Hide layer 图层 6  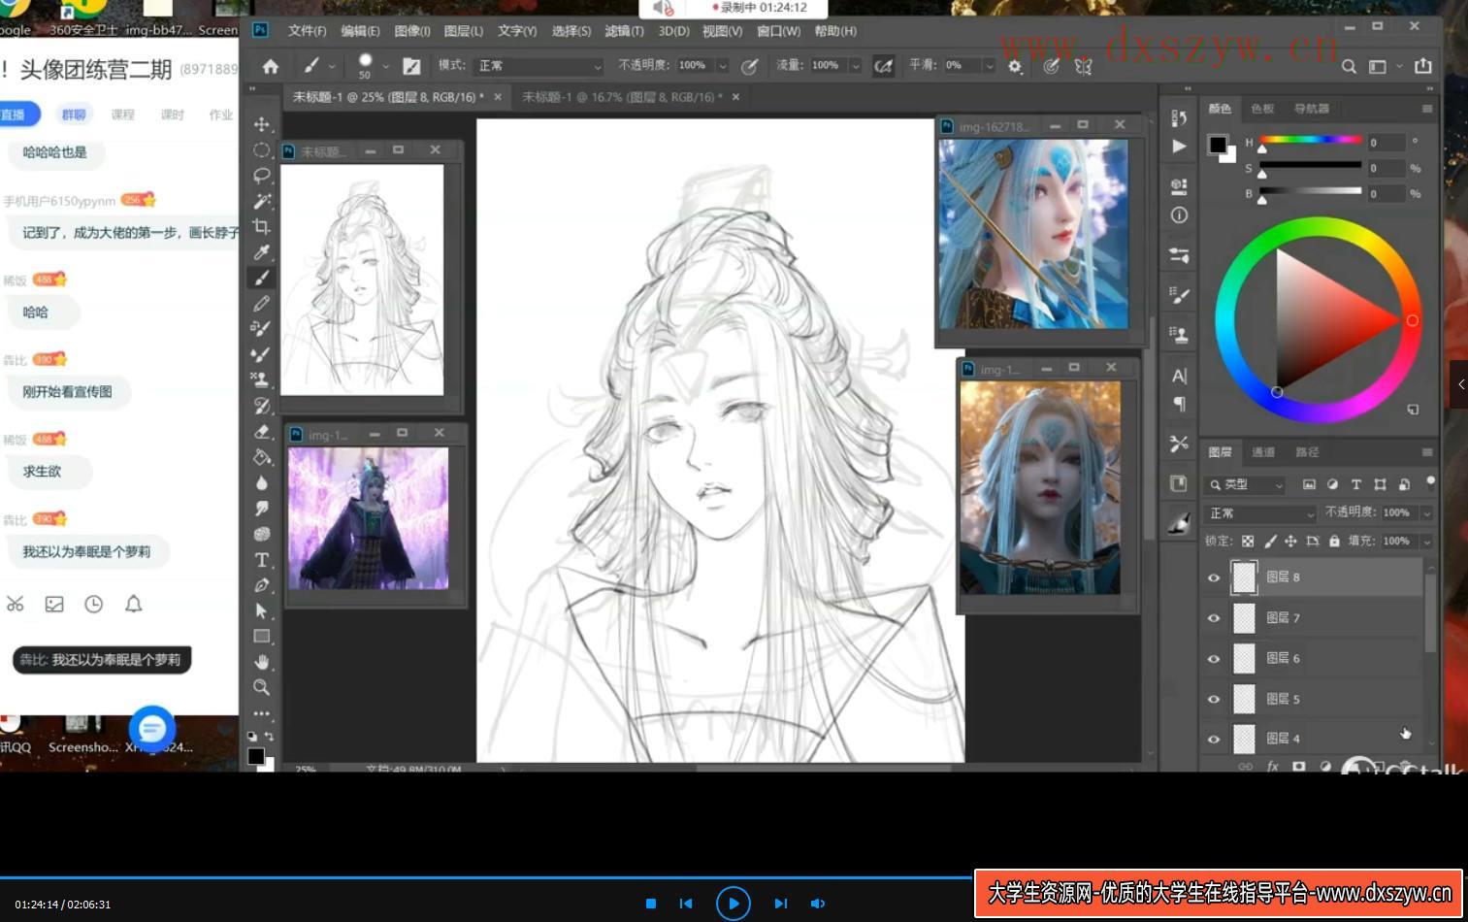point(1213,659)
